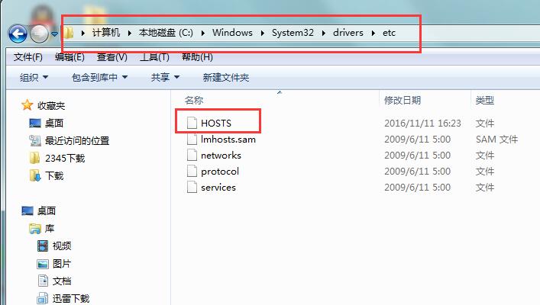Viewport: 540px width, 305px height.
Task: Select the networks file icon
Action: coord(192,156)
